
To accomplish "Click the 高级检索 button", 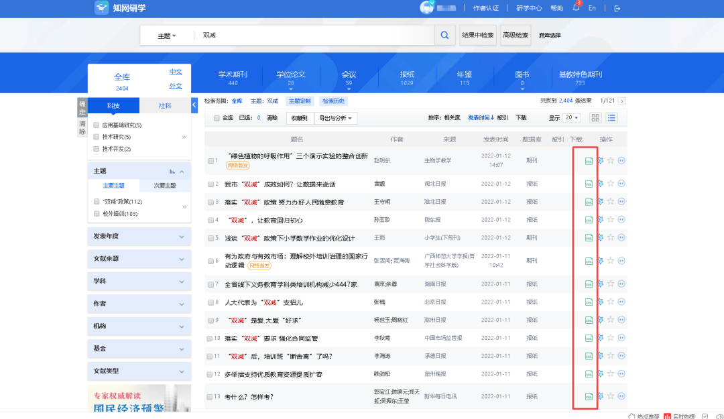I will [x=515, y=35].
